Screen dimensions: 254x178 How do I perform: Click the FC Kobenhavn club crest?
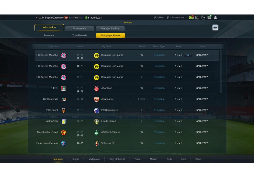[97, 110]
